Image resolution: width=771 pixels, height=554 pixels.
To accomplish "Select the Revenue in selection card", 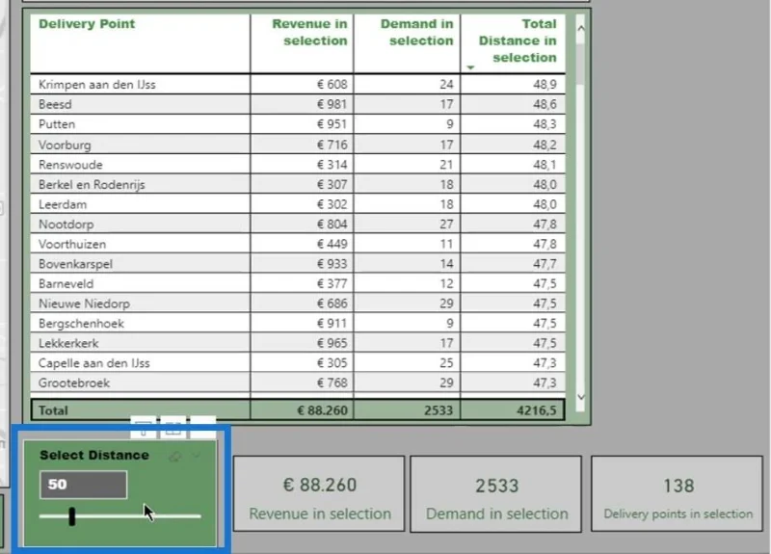I will tap(319, 494).
